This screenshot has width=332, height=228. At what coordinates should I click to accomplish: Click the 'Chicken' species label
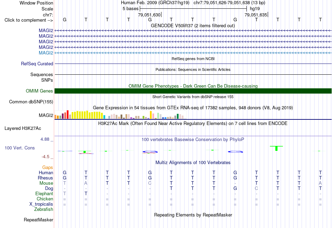(x=45, y=199)
